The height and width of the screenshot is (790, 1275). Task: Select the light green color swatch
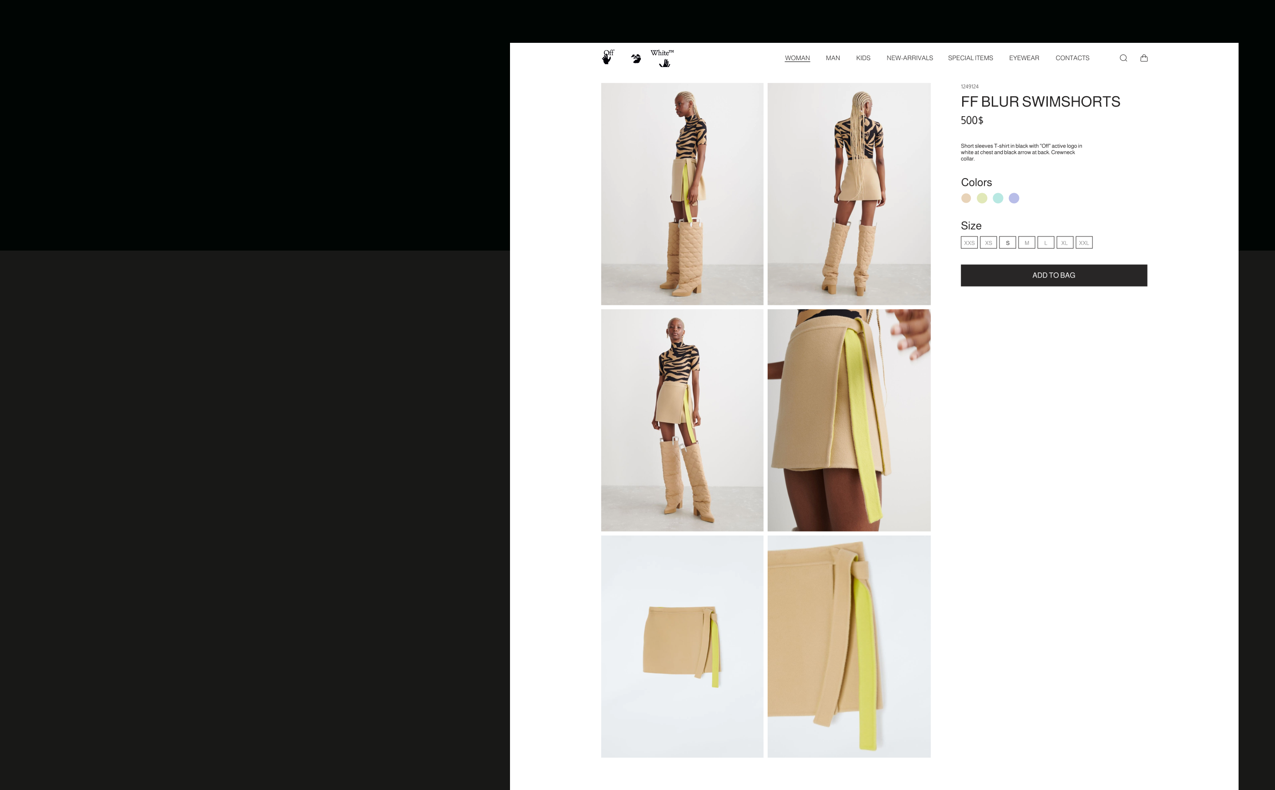(x=982, y=198)
